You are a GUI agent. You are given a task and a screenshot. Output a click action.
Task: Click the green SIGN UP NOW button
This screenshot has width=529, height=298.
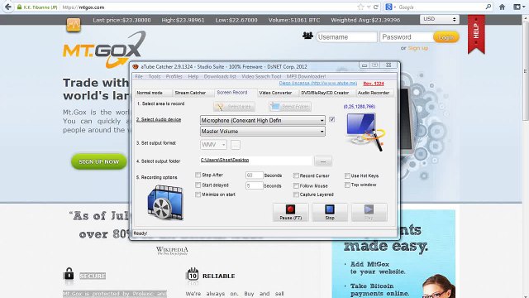point(98,161)
